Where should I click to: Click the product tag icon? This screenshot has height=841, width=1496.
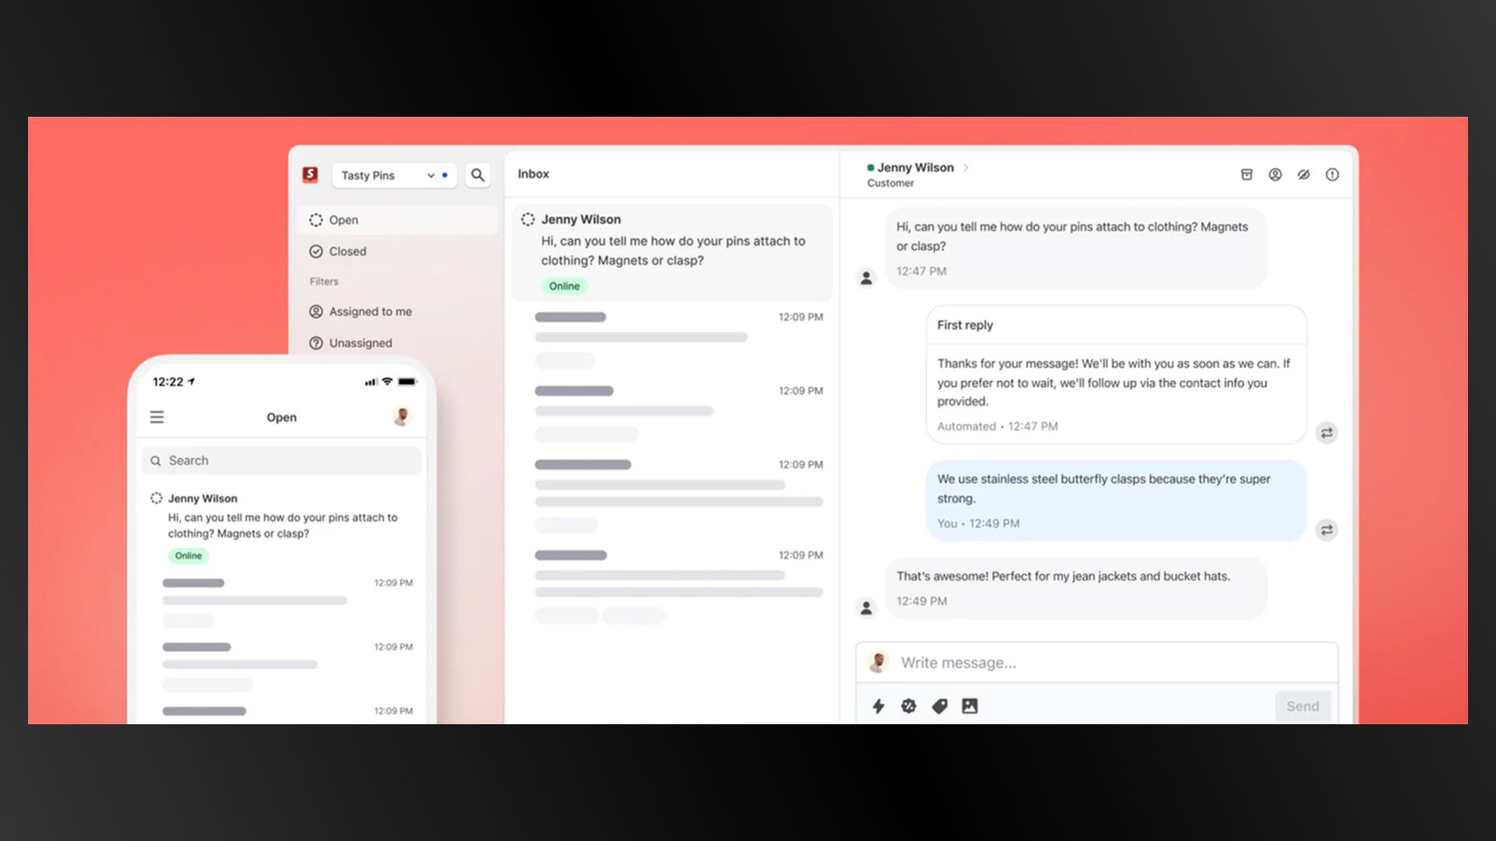coord(940,706)
